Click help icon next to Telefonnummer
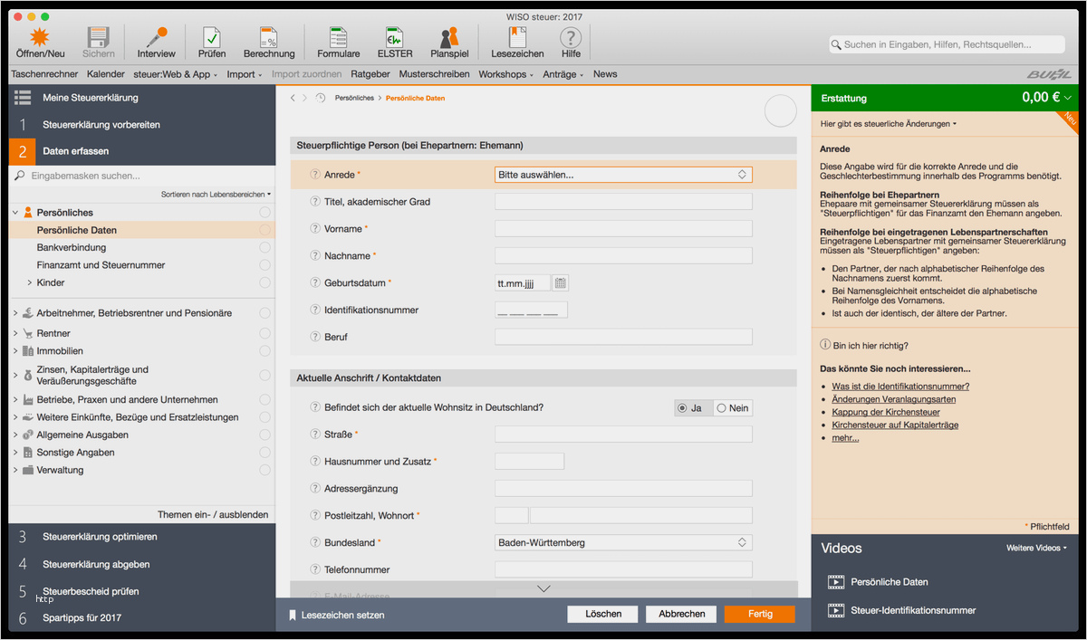Viewport: 1087px width, 640px height. click(x=315, y=569)
